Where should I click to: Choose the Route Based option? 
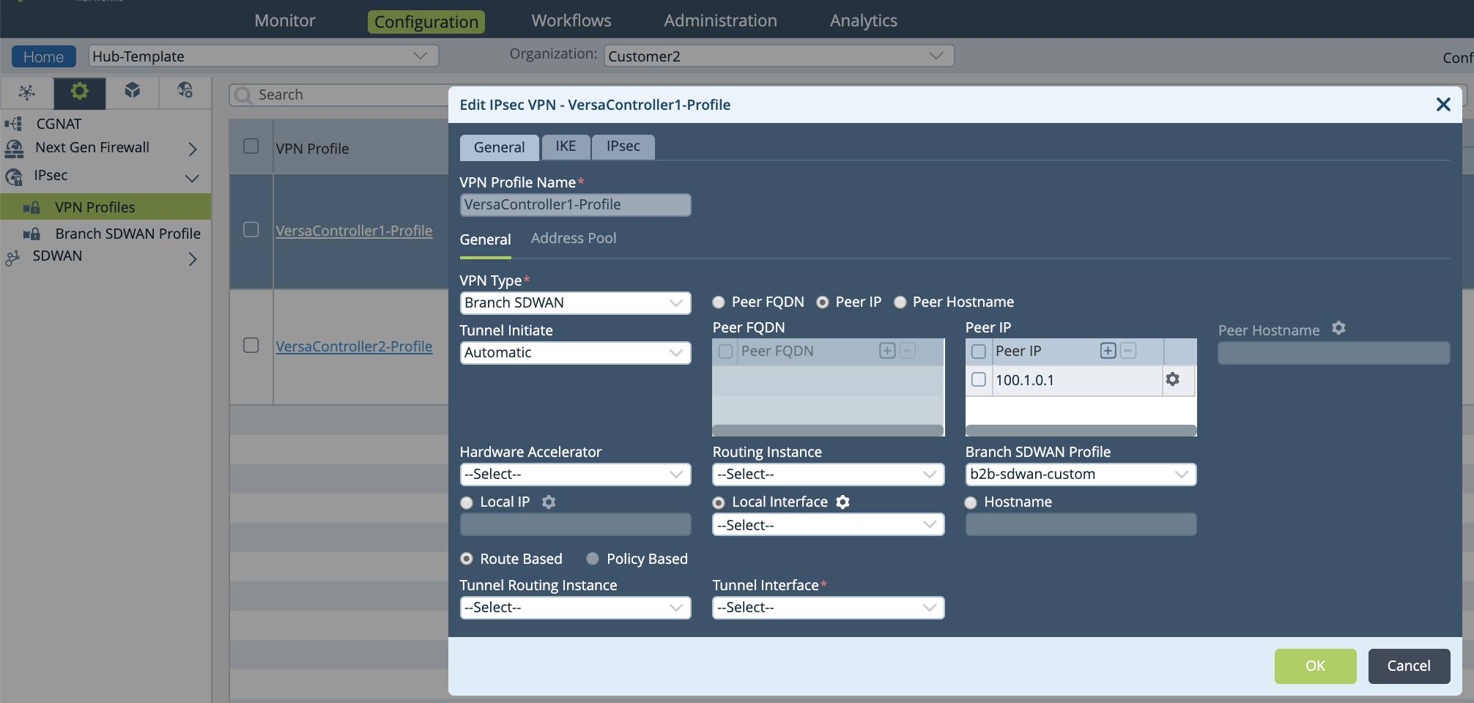point(467,559)
